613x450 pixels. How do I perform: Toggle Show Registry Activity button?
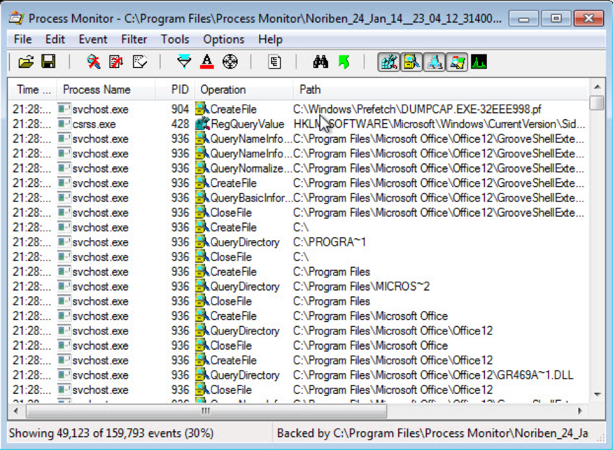(x=389, y=62)
